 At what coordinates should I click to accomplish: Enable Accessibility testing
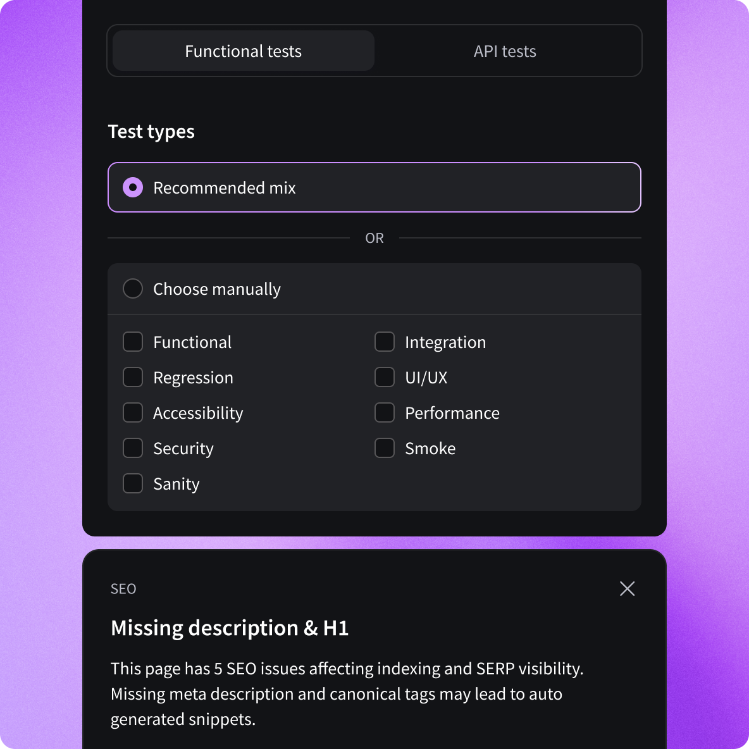(x=133, y=412)
